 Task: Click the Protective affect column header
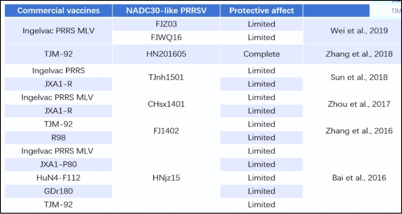(262, 11)
